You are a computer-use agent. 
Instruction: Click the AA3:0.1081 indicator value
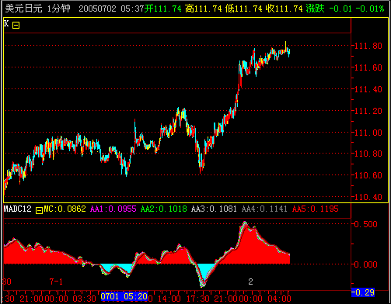(x=214, y=209)
